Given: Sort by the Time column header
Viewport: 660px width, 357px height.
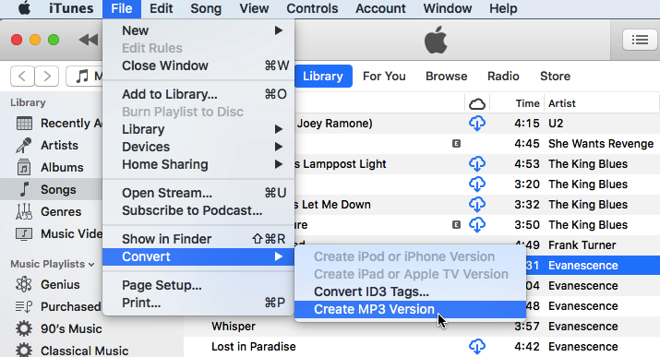Looking at the screenshot, I should (x=527, y=103).
